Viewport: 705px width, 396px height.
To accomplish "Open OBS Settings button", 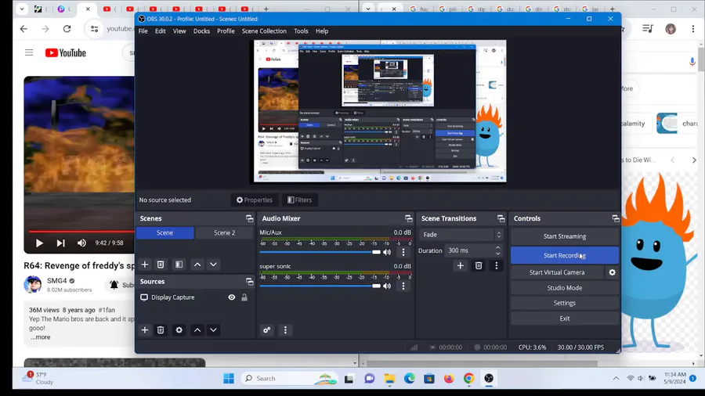I will tap(565, 303).
